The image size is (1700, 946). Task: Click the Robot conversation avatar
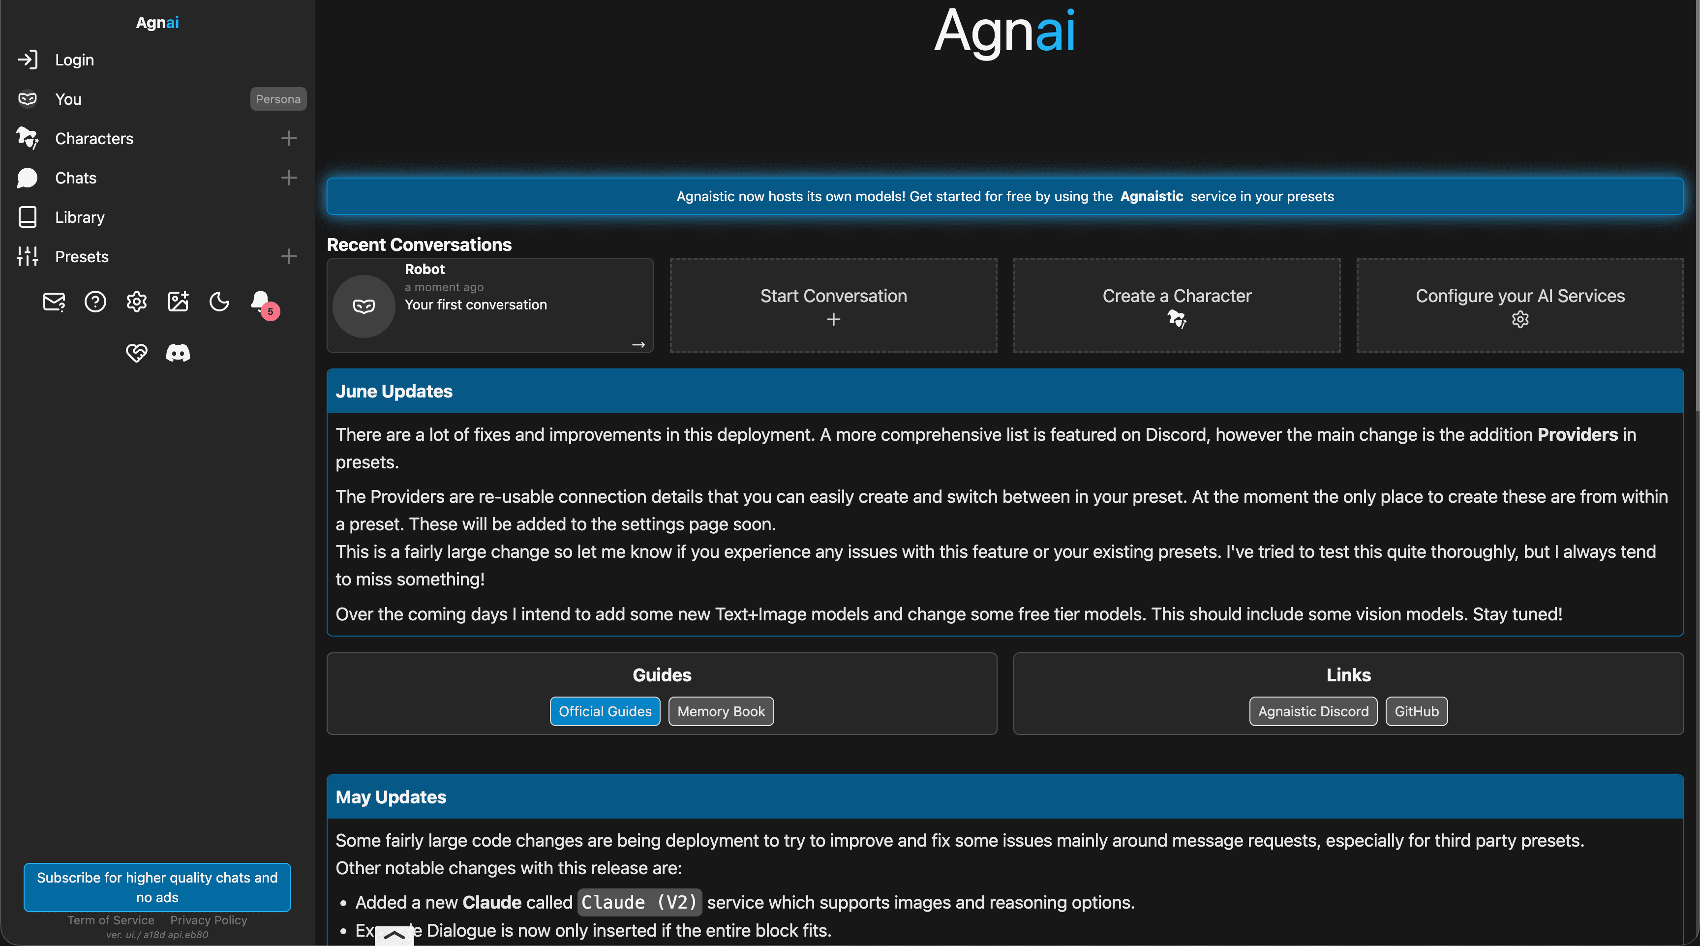pos(364,305)
